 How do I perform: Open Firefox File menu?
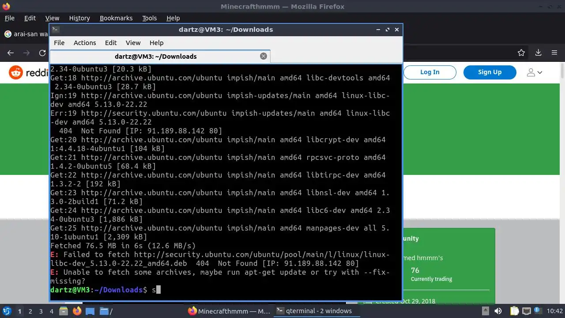click(9, 18)
